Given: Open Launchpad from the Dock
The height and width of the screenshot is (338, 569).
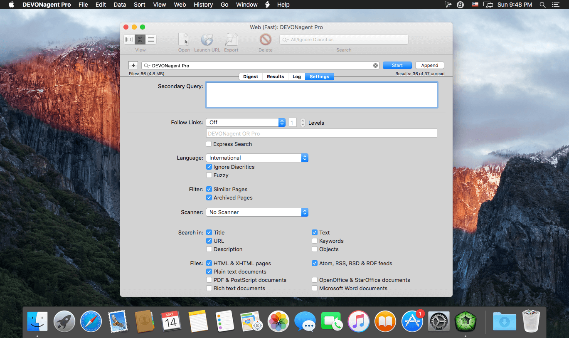Looking at the screenshot, I should (x=64, y=321).
